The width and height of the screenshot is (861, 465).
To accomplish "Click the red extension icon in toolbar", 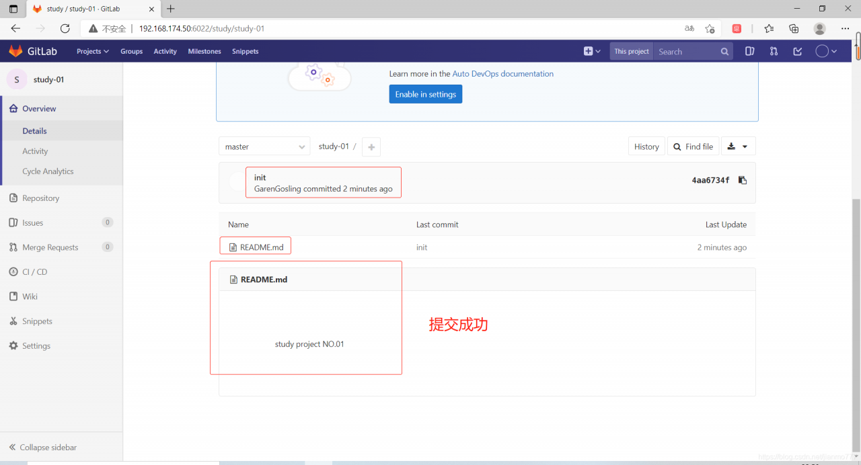I will pyautogui.click(x=737, y=28).
